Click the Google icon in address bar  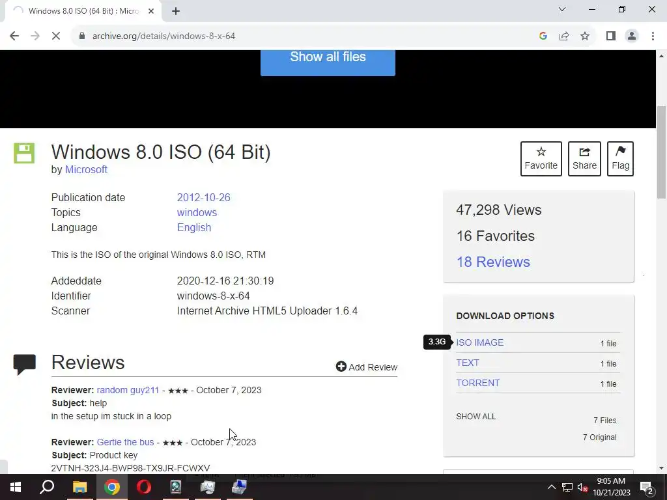543,36
